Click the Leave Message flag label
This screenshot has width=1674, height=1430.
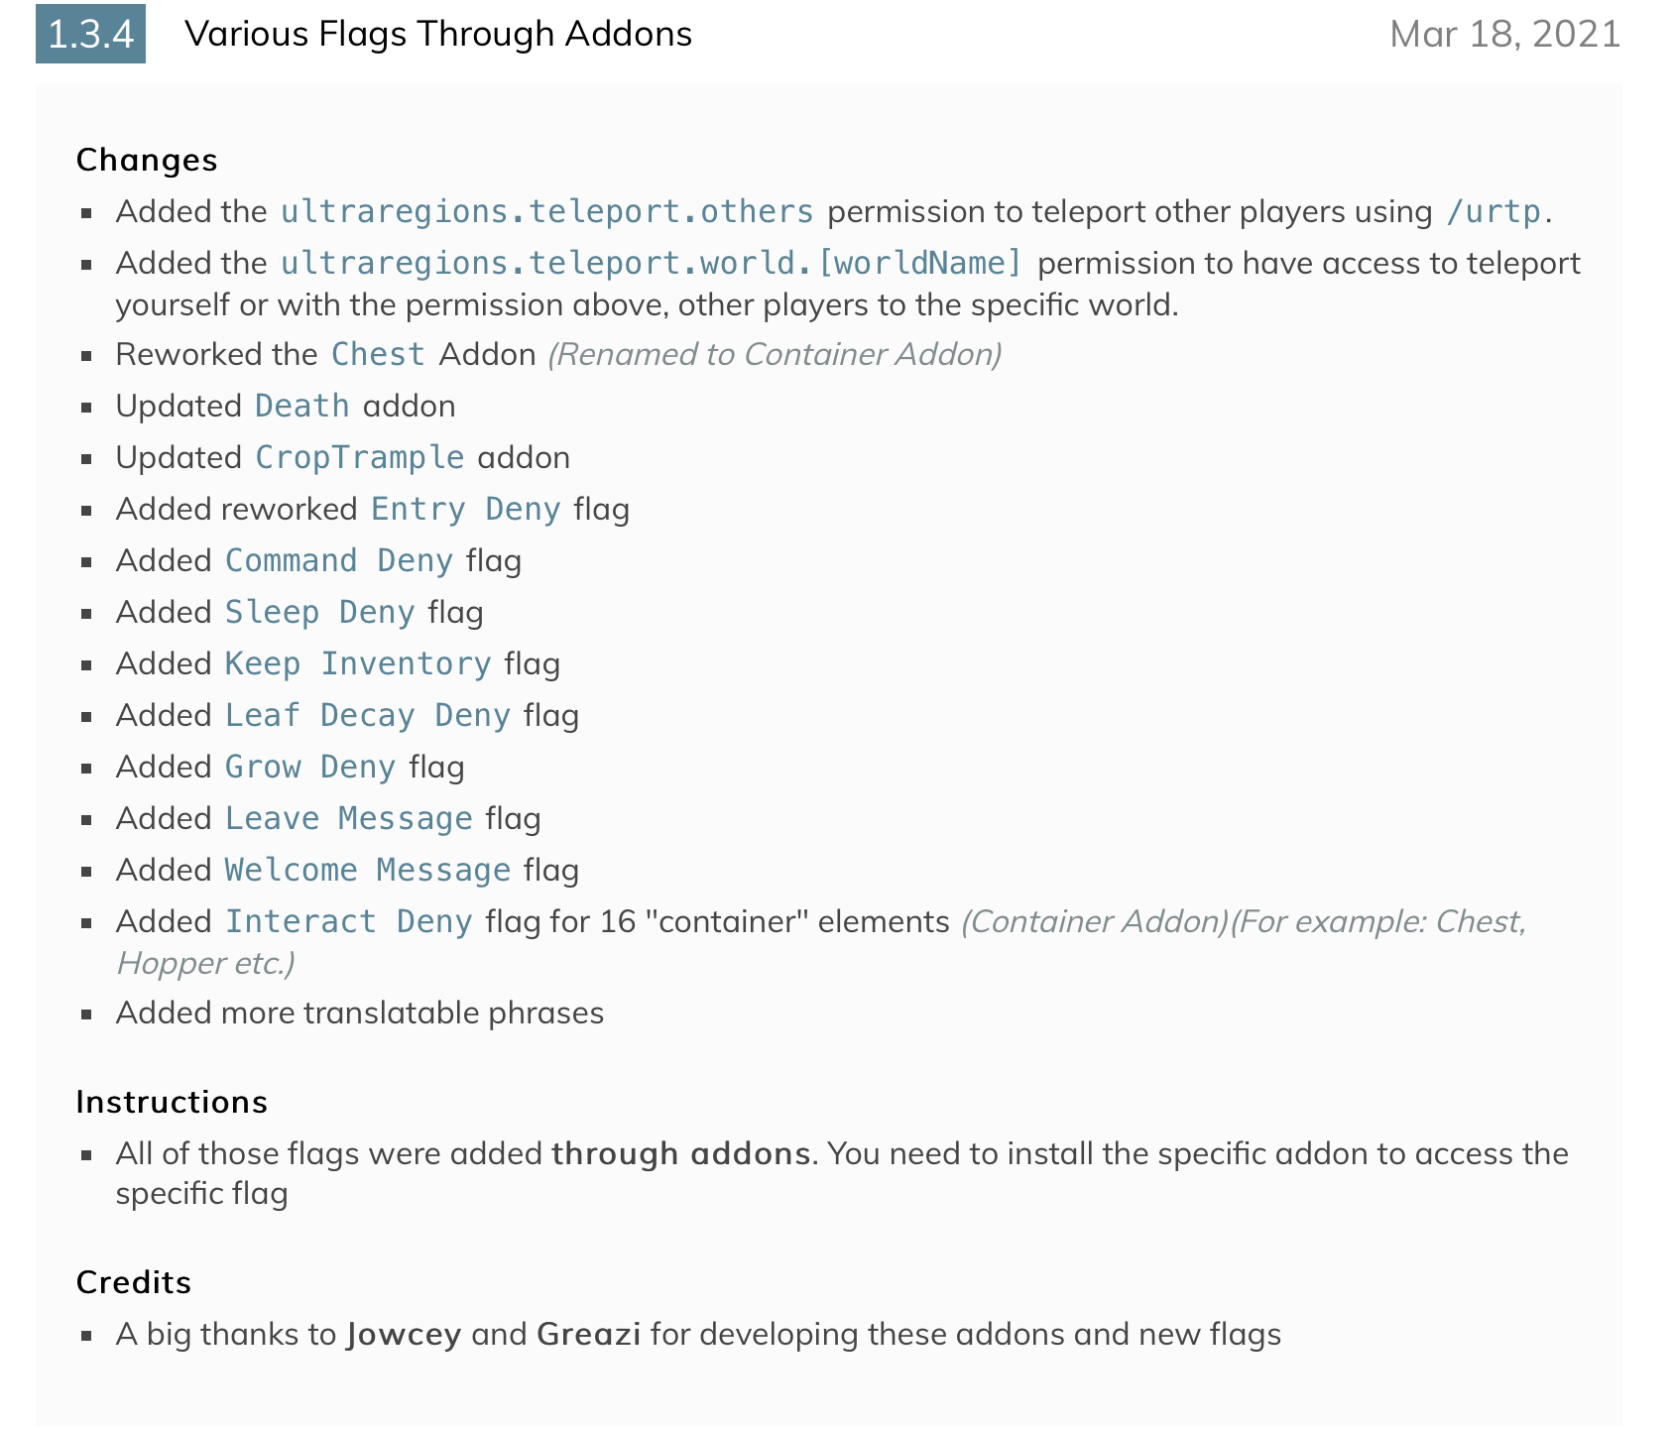[x=349, y=818]
